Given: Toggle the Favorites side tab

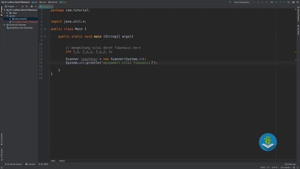Looking at the screenshot, I should (1, 139).
